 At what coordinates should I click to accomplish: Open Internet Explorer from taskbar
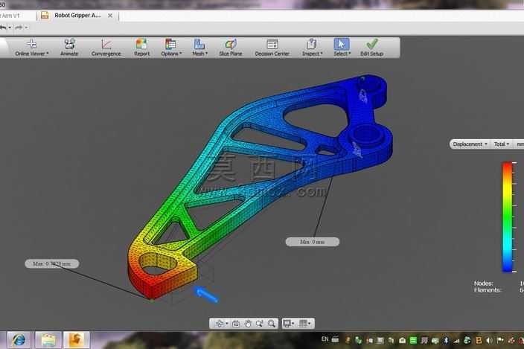click(19, 340)
